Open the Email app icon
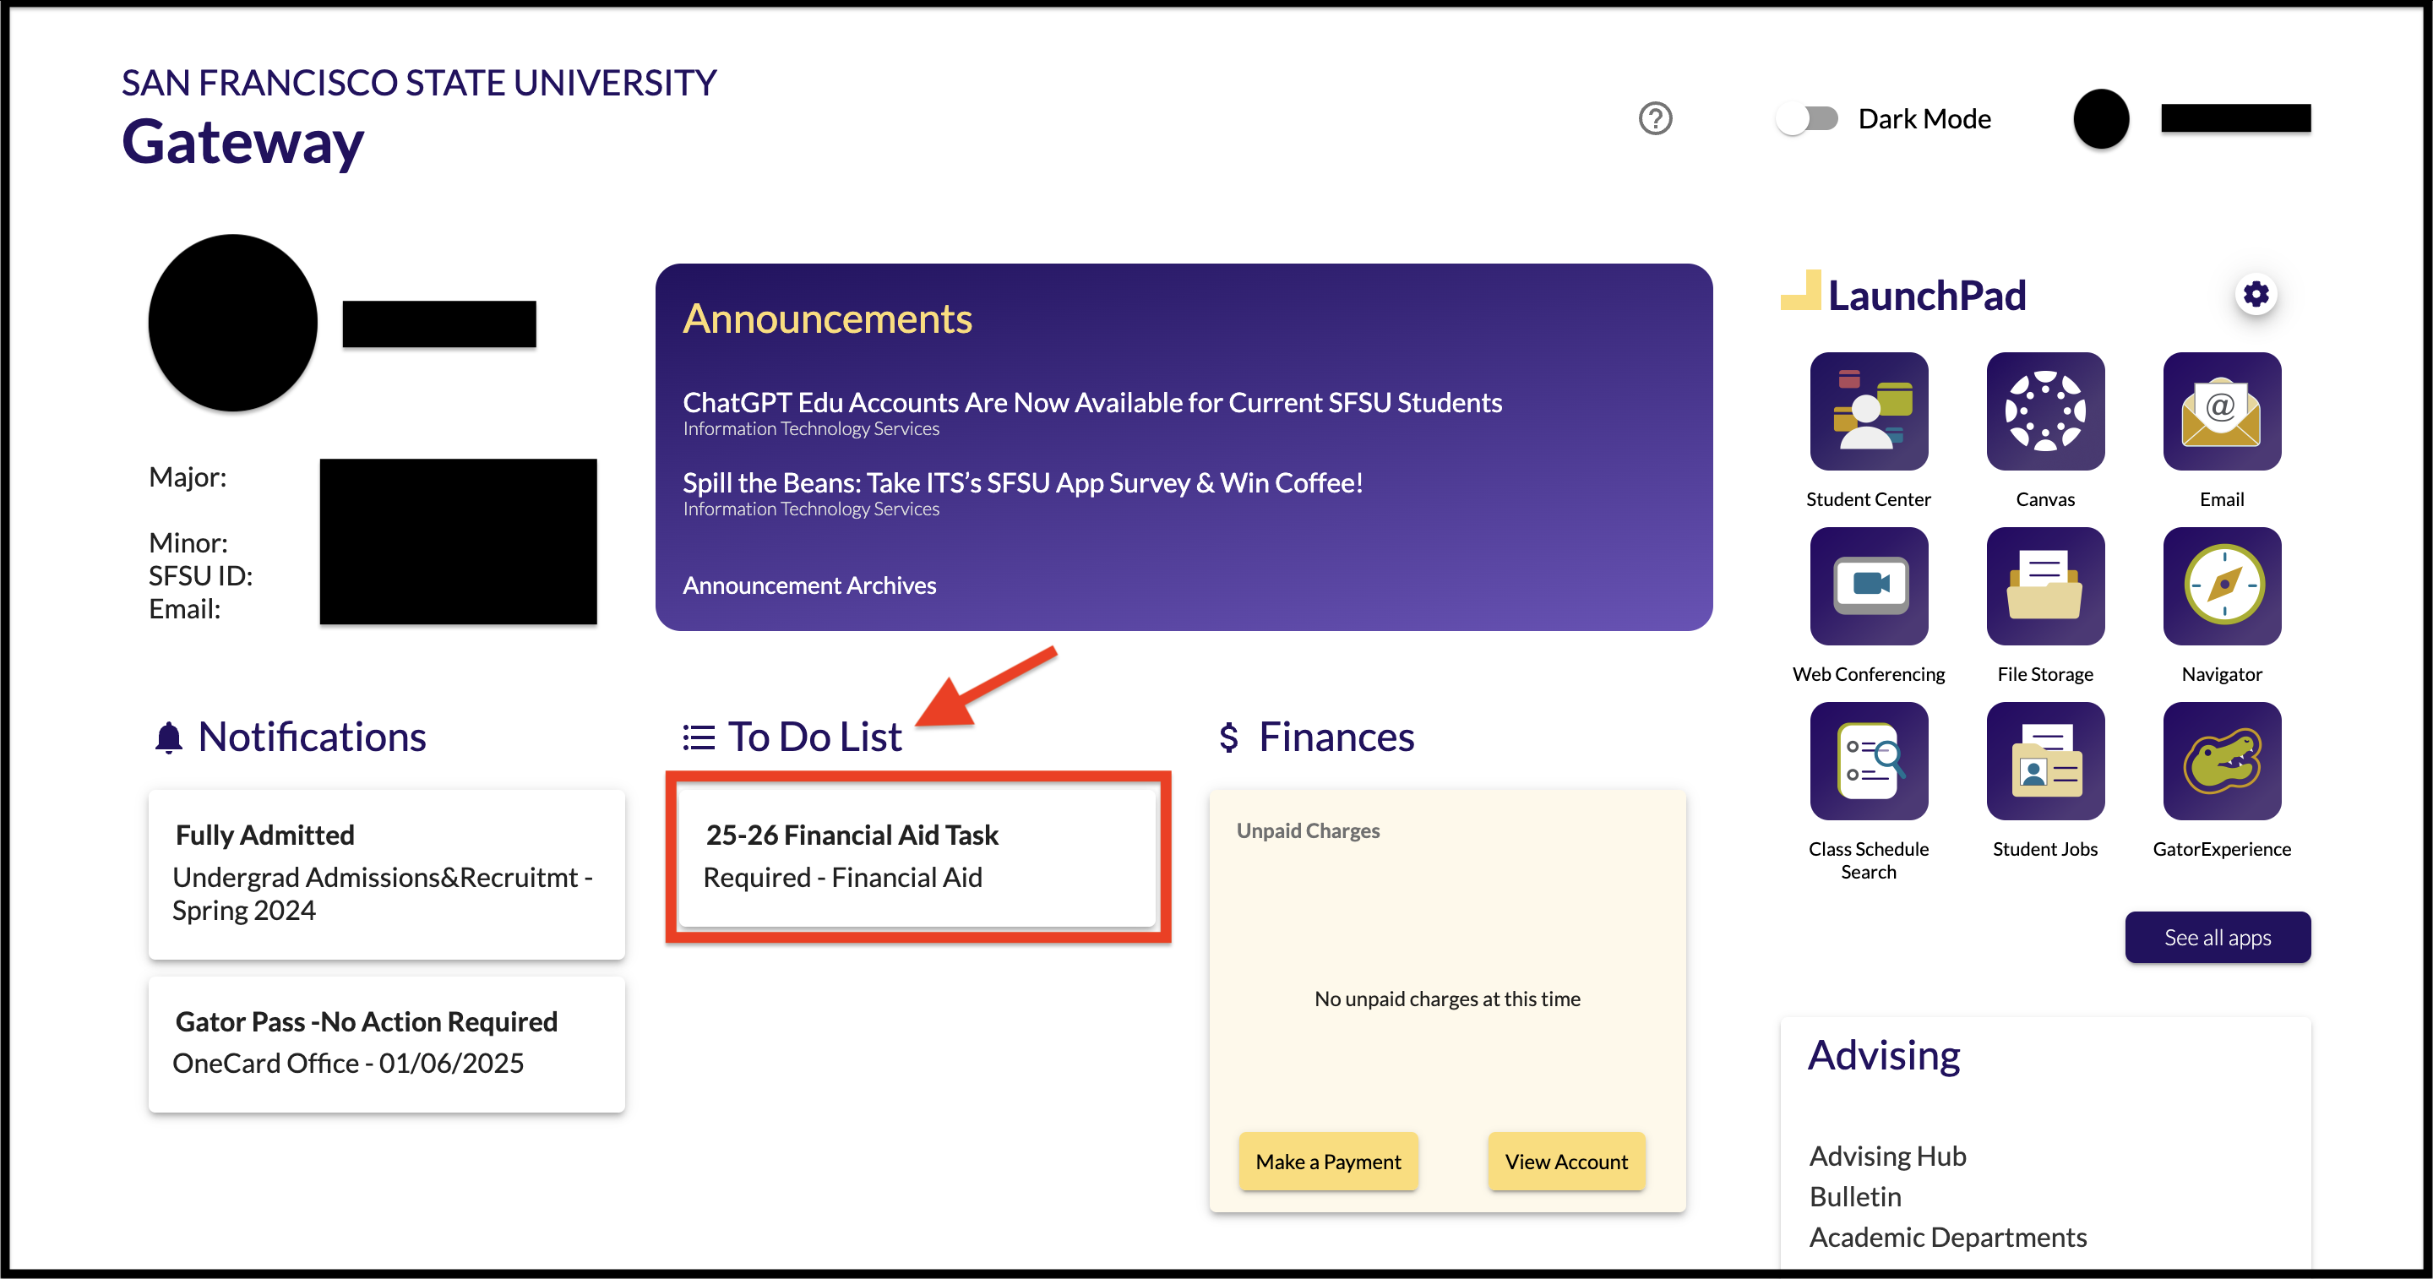 [x=2222, y=412]
